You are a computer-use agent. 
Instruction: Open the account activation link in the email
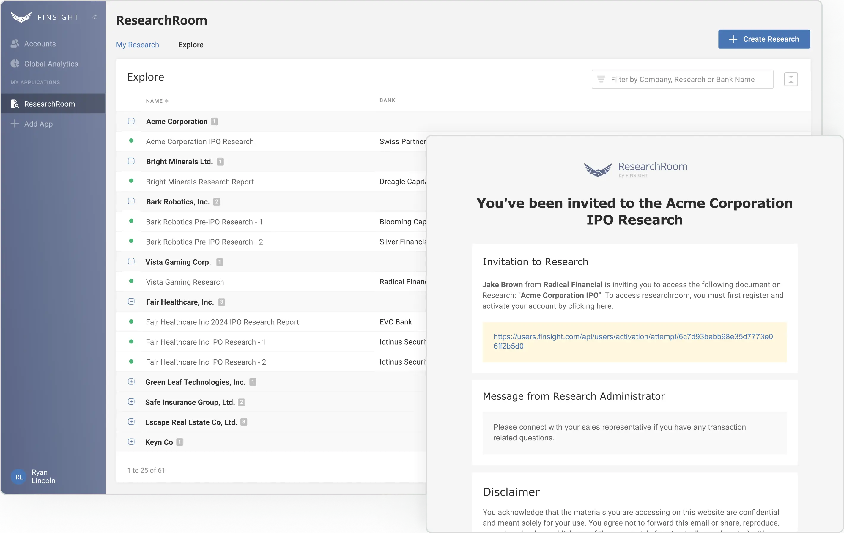[633, 341]
